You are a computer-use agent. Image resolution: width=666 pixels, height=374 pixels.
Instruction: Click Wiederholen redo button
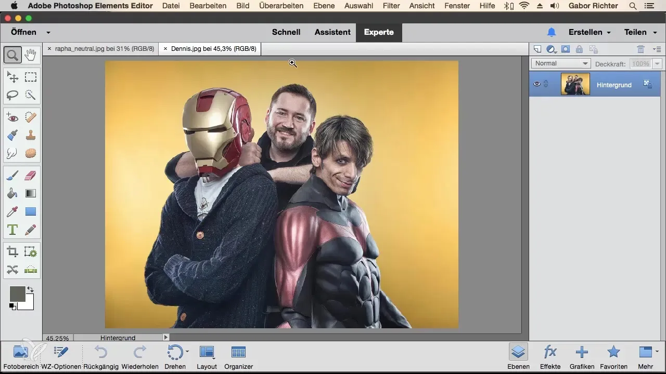click(140, 357)
